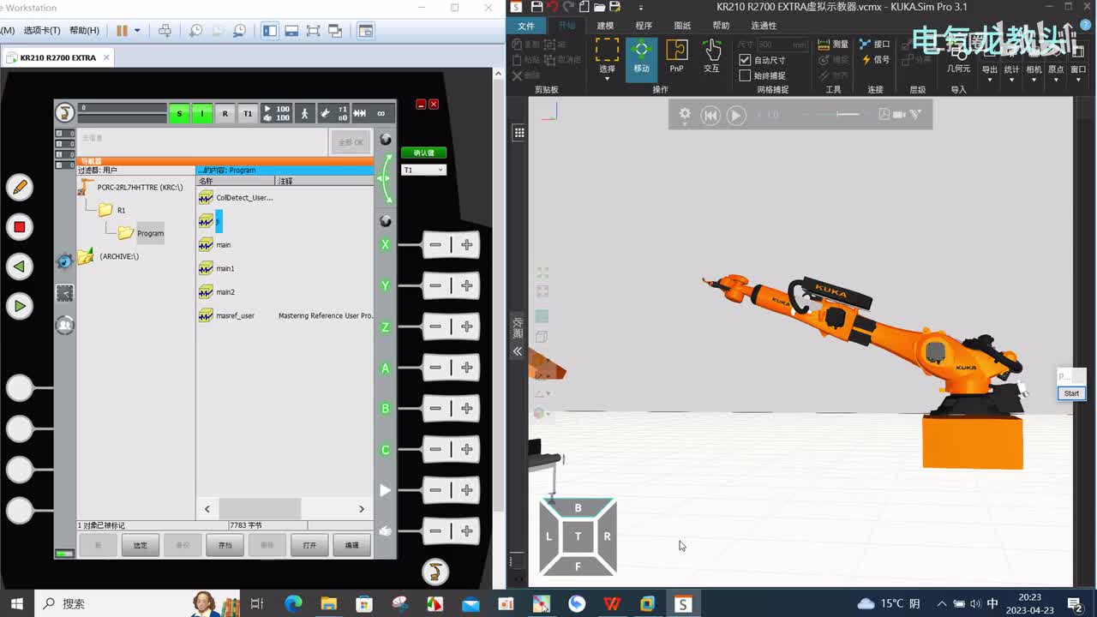1097x617 pixels.
Task: Click the 接口 interface connection tool
Action: [x=875, y=44]
